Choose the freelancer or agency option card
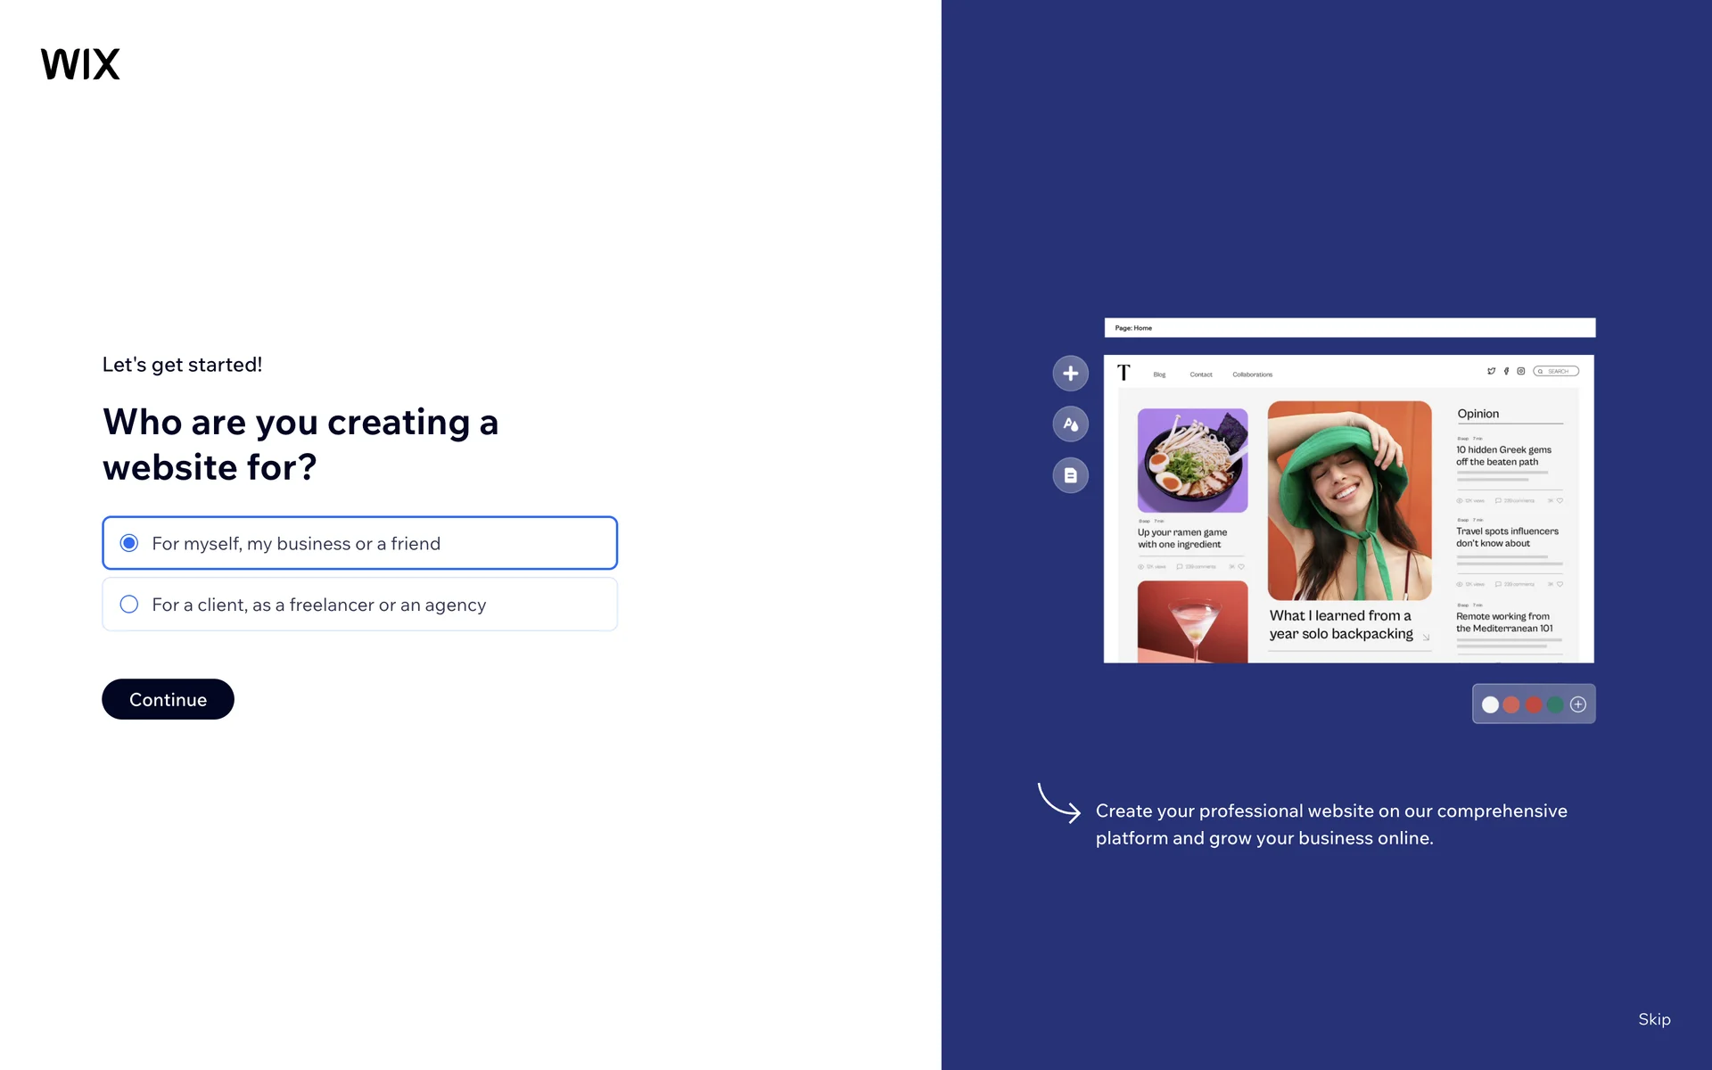The height and width of the screenshot is (1070, 1712). point(359,605)
